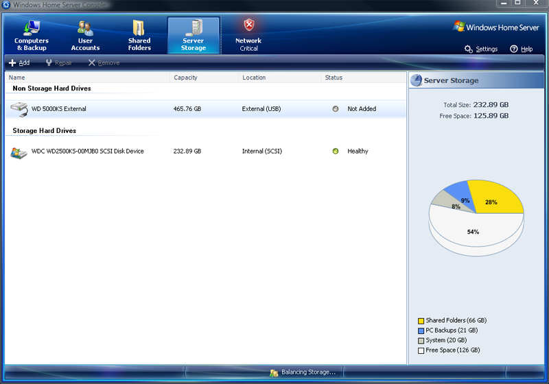The height and width of the screenshot is (384, 549).
Task: Click the Balancing Storage status bar icon
Action: (x=274, y=373)
